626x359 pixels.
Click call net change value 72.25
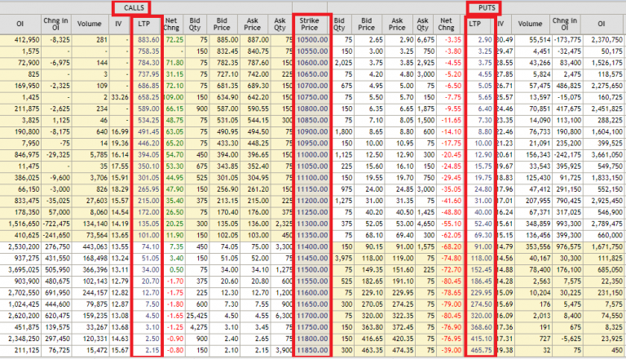[x=174, y=40]
